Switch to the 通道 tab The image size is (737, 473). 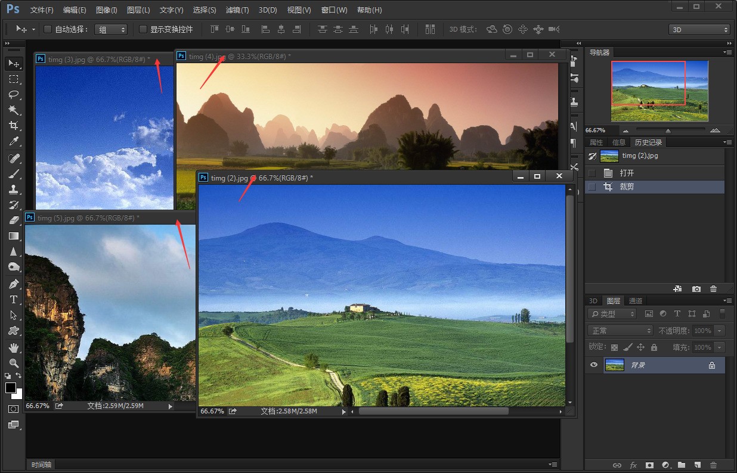[x=636, y=301]
